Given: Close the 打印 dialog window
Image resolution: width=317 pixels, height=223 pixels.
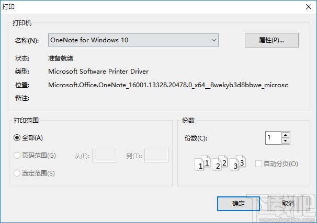Looking at the screenshot, I should (309, 7).
